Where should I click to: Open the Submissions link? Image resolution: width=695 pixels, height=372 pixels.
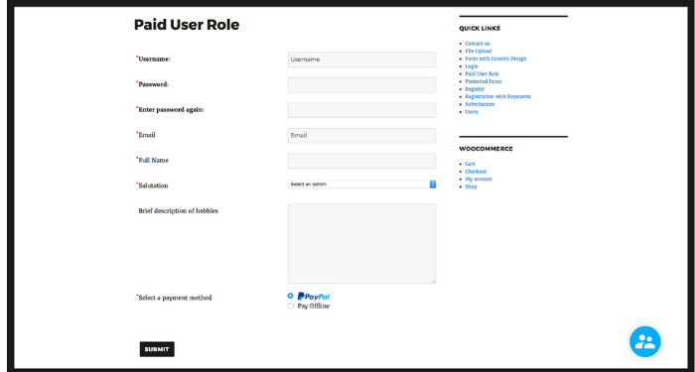pyautogui.click(x=480, y=104)
